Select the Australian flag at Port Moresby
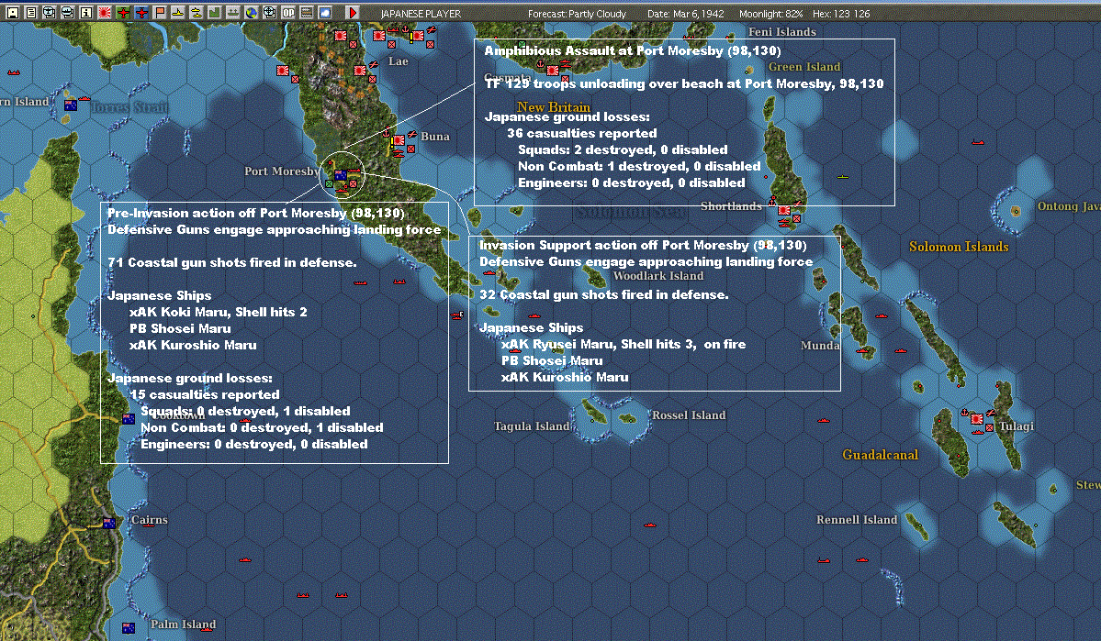 coord(342,174)
